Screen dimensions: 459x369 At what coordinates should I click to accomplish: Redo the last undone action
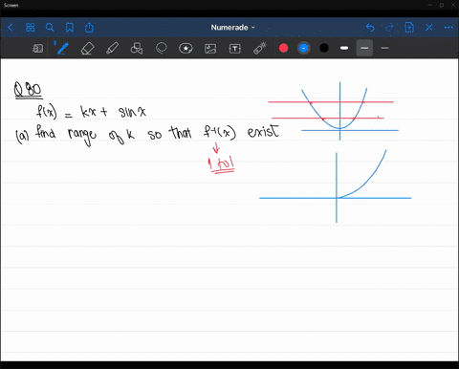coord(389,28)
